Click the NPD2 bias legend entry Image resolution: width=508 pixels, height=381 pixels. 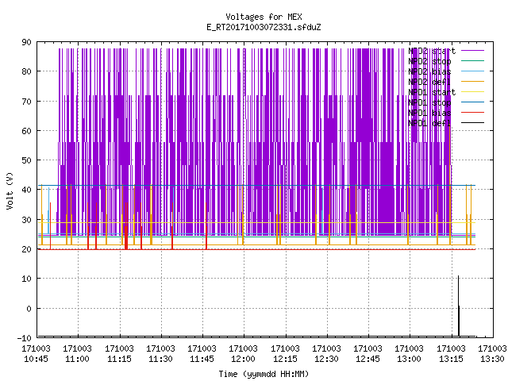pyautogui.click(x=429, y=71)
